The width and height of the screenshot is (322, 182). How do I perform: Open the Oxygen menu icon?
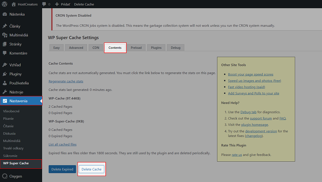(5, 176)
